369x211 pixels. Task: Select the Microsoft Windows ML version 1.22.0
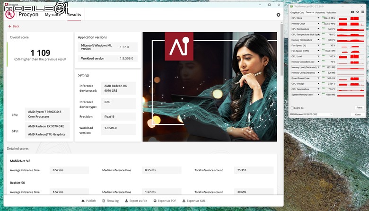pos(124,47)
